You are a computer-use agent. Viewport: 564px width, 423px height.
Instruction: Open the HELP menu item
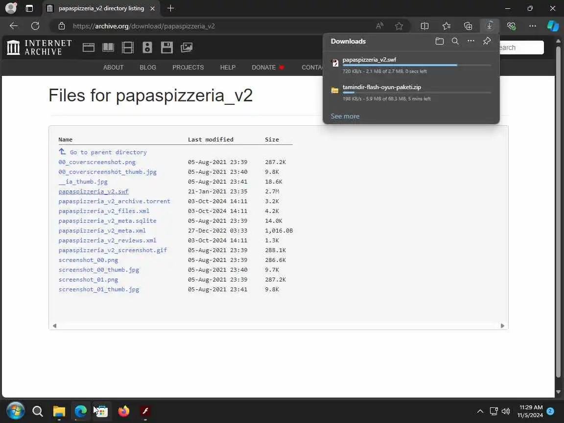tap(228, 67)
